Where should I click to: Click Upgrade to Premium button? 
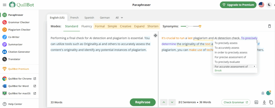pos(238,5)
